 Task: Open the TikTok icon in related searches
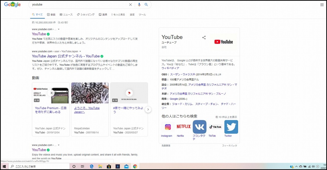pos(215,127)
